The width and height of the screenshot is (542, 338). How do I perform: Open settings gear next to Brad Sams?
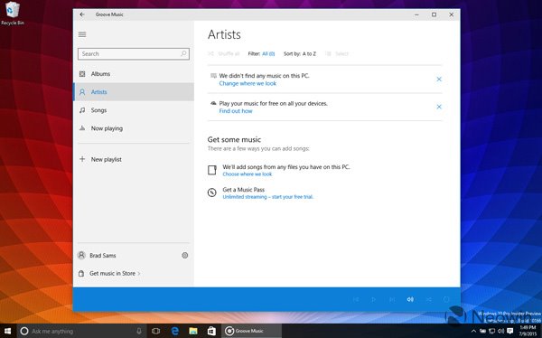(x=185, y=256)
